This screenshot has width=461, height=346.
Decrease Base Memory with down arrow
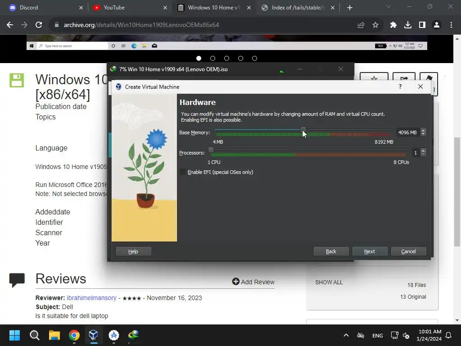tap(423, 134)
